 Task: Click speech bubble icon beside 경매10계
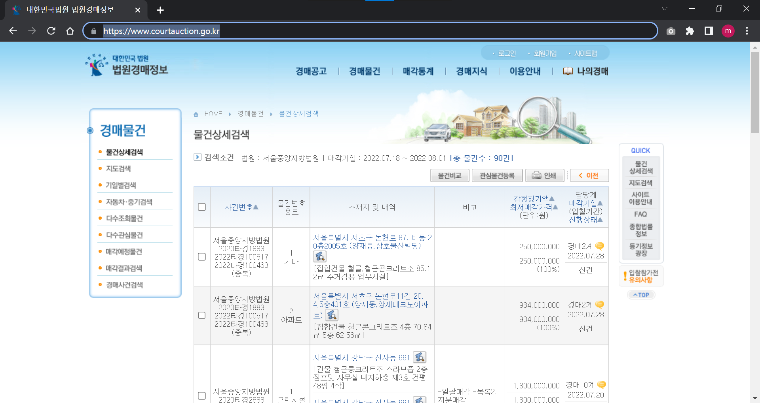point(602,384)
